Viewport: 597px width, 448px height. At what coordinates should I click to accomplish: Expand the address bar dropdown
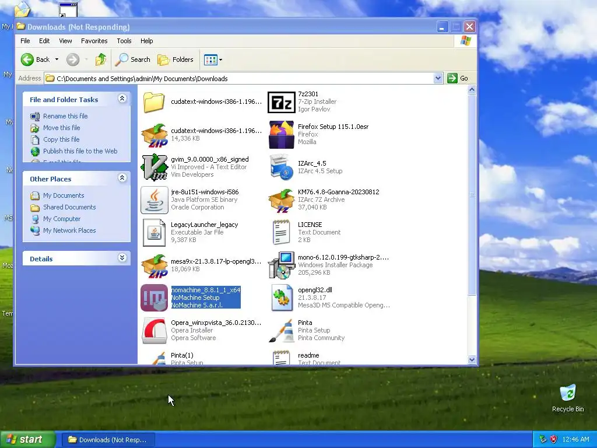[438, 79]
